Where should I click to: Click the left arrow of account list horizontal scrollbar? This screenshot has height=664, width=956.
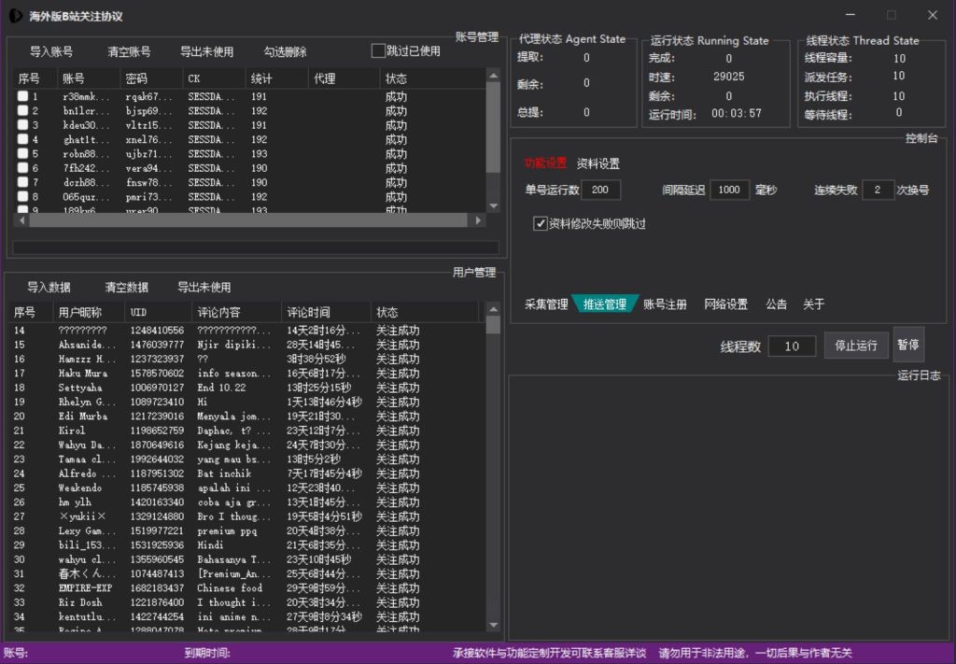tap(21, 220)
